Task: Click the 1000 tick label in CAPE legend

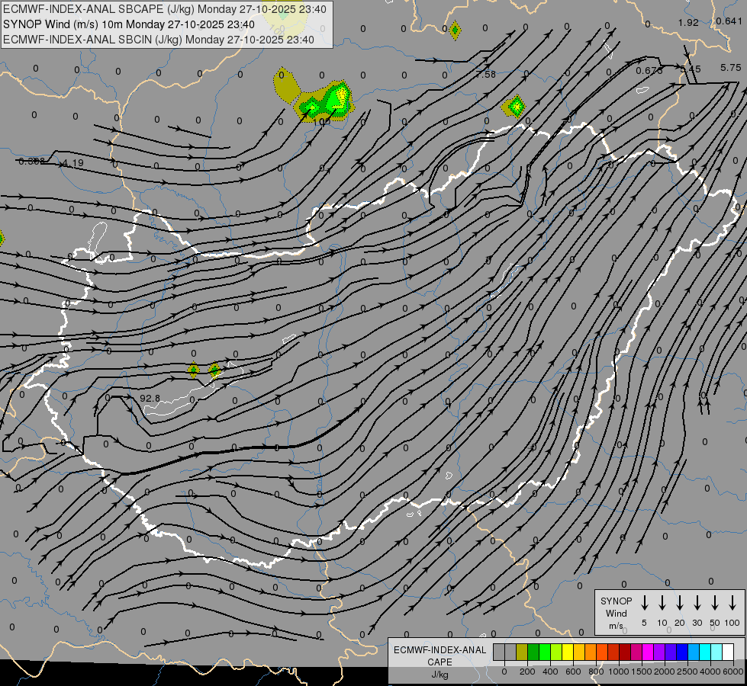Action: (x=619, y=672)
